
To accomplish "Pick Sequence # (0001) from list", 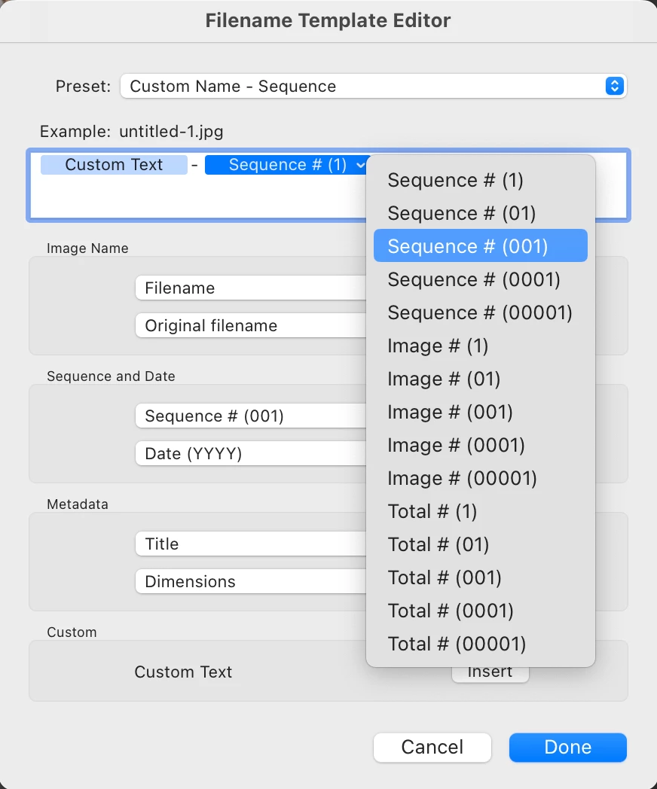I will pyautogui.click(x=474, y=280).
